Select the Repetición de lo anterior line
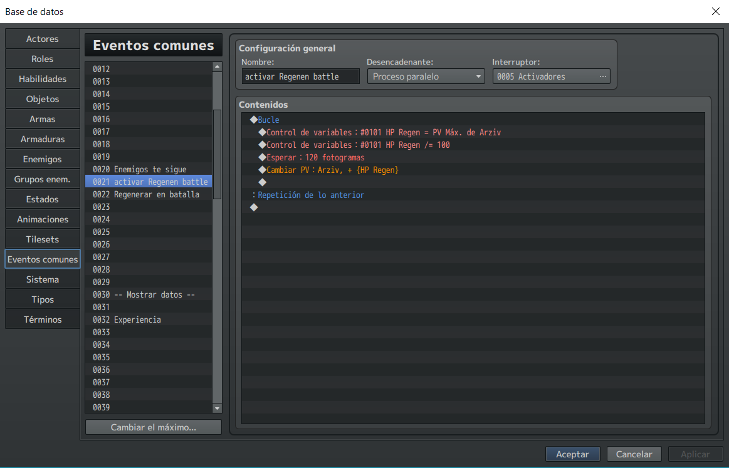This screenshot has height=468, width=729. [x=473, y=195]
